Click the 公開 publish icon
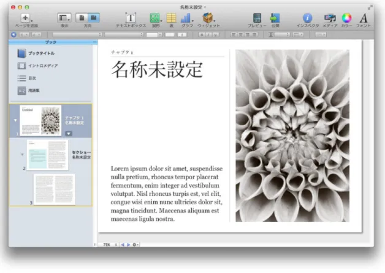The width and height of the screenshot is (385, 273). pos(275,18)
